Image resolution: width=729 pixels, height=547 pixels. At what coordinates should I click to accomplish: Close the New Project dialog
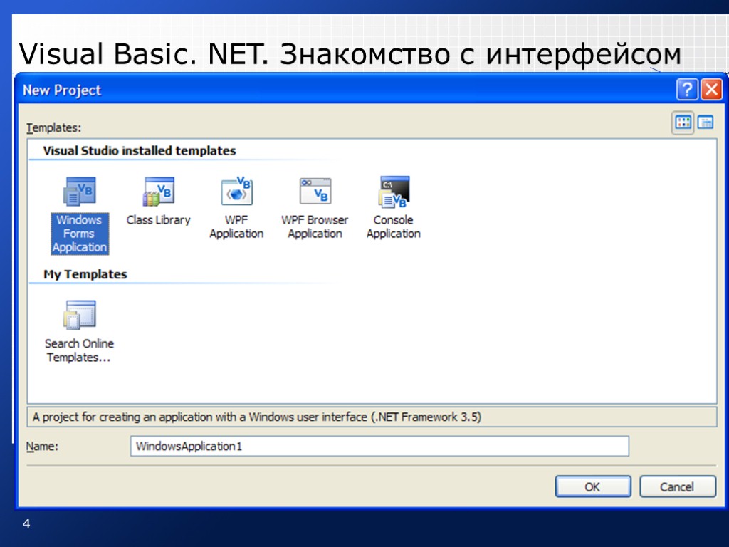point(711,89)
